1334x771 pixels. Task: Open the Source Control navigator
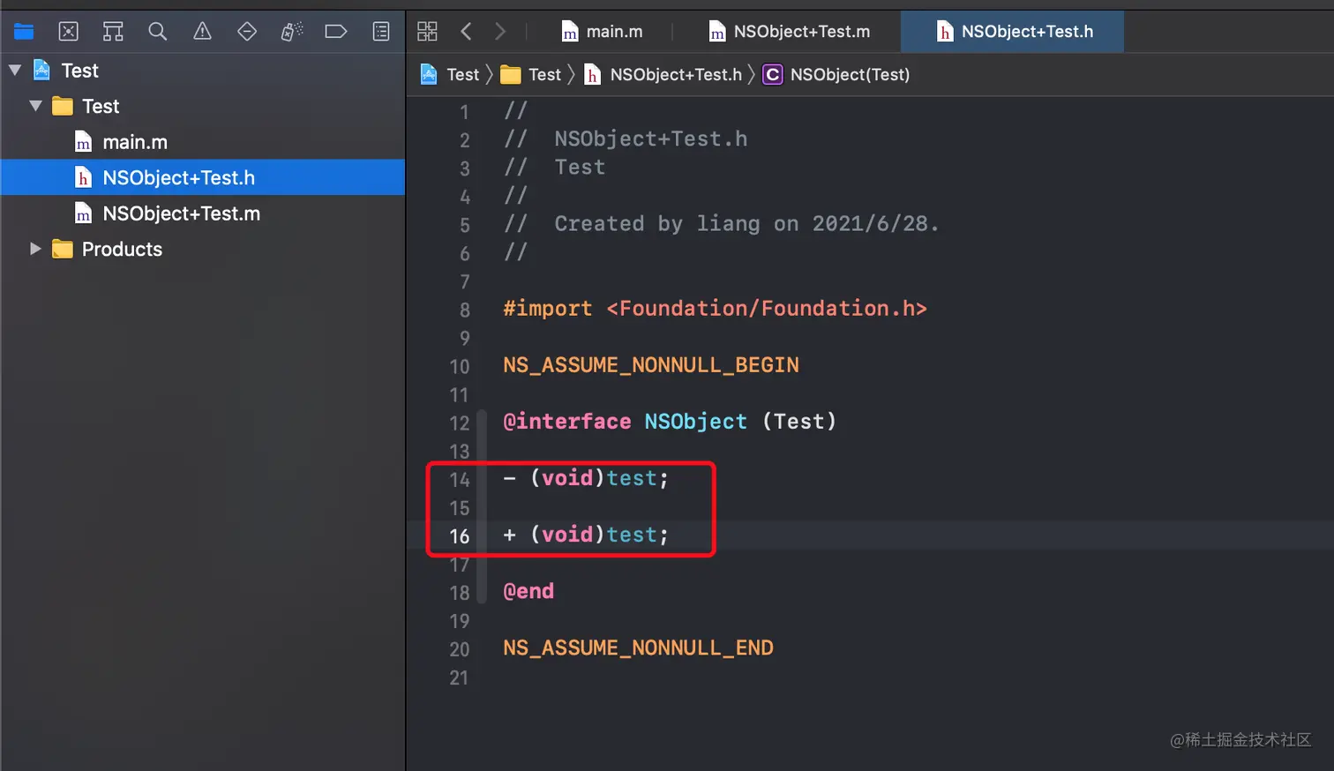click(68, 32)
